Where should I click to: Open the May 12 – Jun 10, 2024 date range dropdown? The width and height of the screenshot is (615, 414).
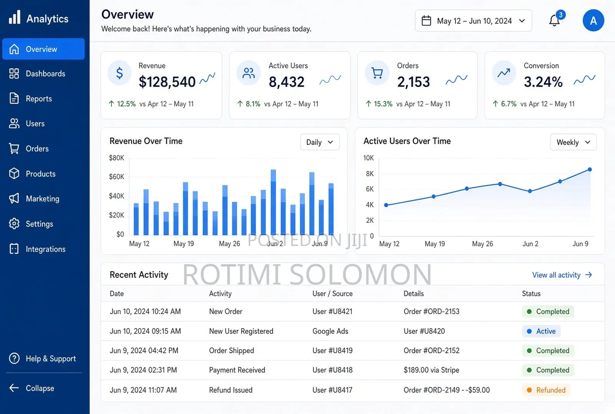(474, 21)
